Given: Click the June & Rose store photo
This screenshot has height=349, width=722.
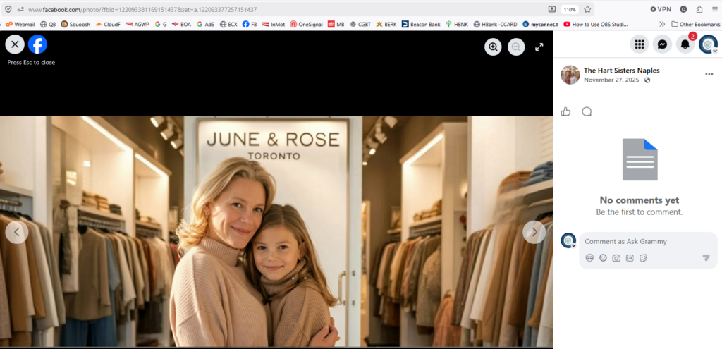Looking at the screenshot, I should tap(276, 231).
